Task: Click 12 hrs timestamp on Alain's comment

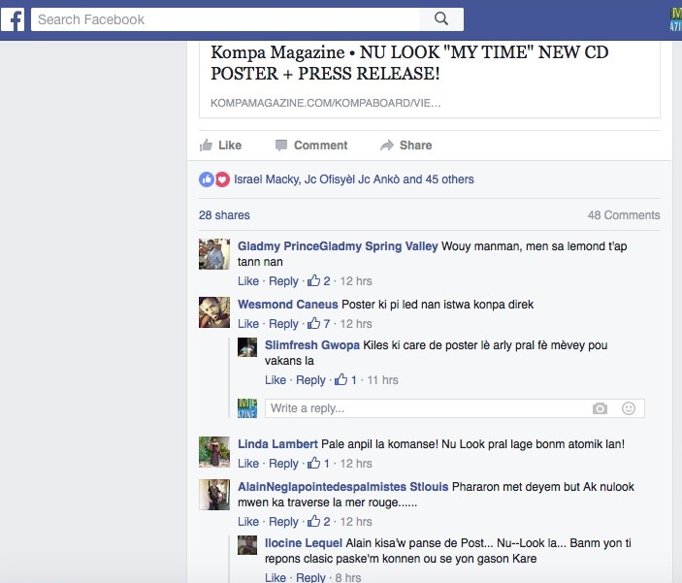Action: click(x=356, y=522)
